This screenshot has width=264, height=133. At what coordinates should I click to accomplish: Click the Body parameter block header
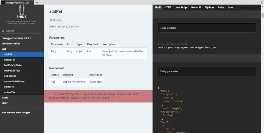click(207, 71)
